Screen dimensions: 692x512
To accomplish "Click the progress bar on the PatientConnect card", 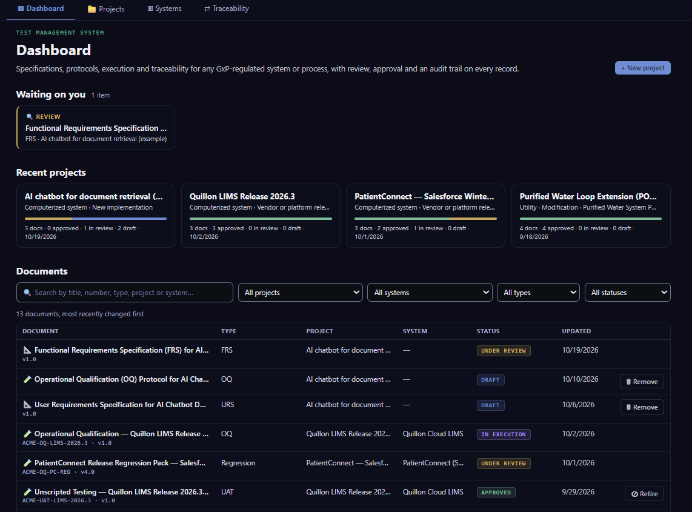I will [425, 219].
